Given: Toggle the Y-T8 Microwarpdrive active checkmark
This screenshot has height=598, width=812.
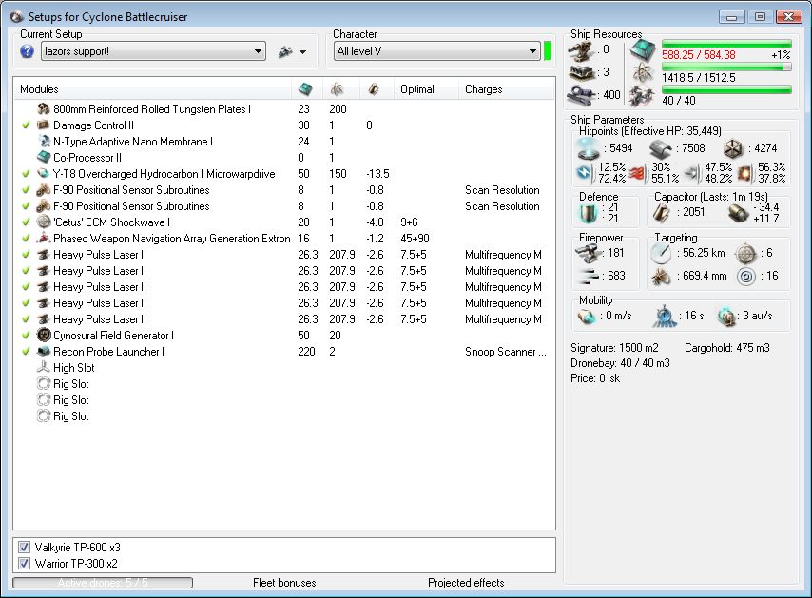Looking at the screenshot, I should 26,173.
